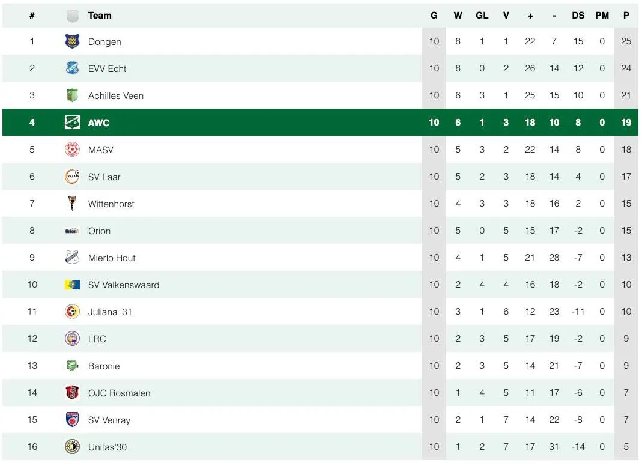Select the SV Venray team name
Viewport: 642px width, 466px height.
click(109, 420)
